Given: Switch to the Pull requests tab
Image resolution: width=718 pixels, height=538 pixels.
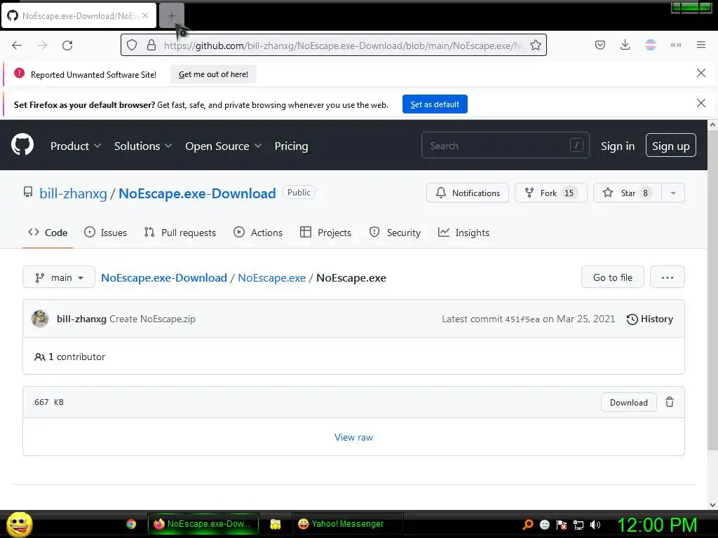Looking at the screenshot, I should click(x=180, y=233).
